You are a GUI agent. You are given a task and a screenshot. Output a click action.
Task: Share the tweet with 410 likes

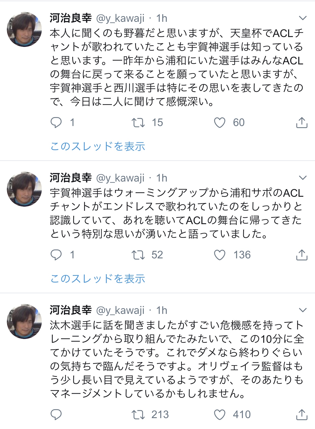pos(302,415)
